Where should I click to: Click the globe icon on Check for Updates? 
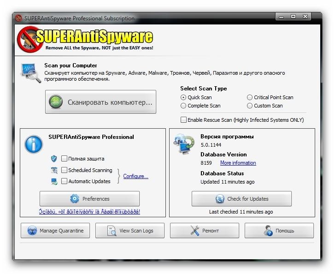pos(220,199)
